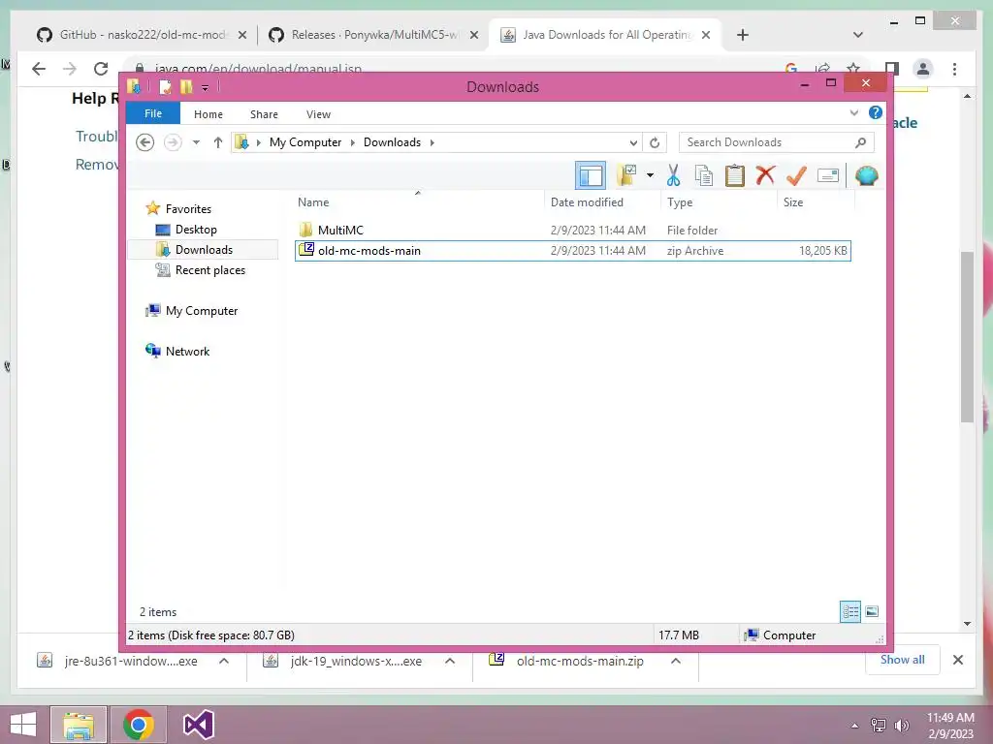This screenshot has width=993, height=744.
Task: Open jdk-19_windows download options arrow
Action: (450, 661)
